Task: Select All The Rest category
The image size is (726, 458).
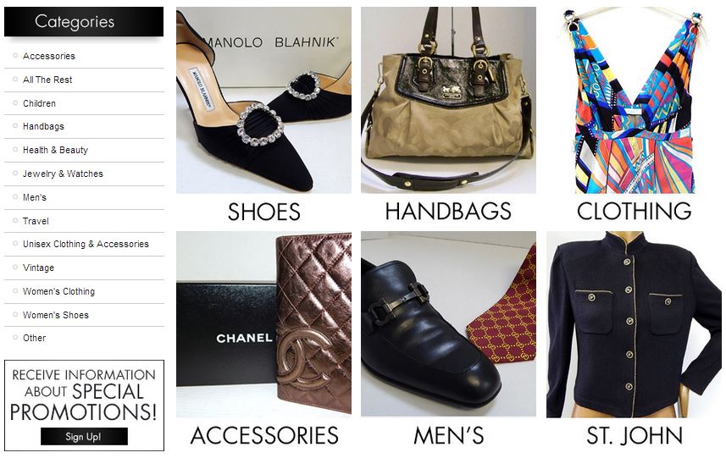Action: coord(47,80)
